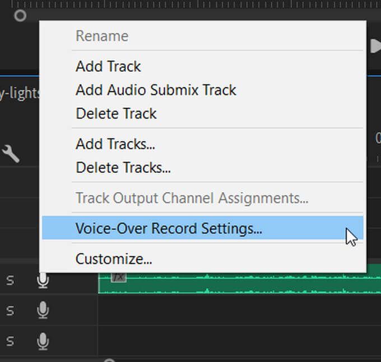
Task: Open Track Output Channel Assignments...
Action: 203,198
